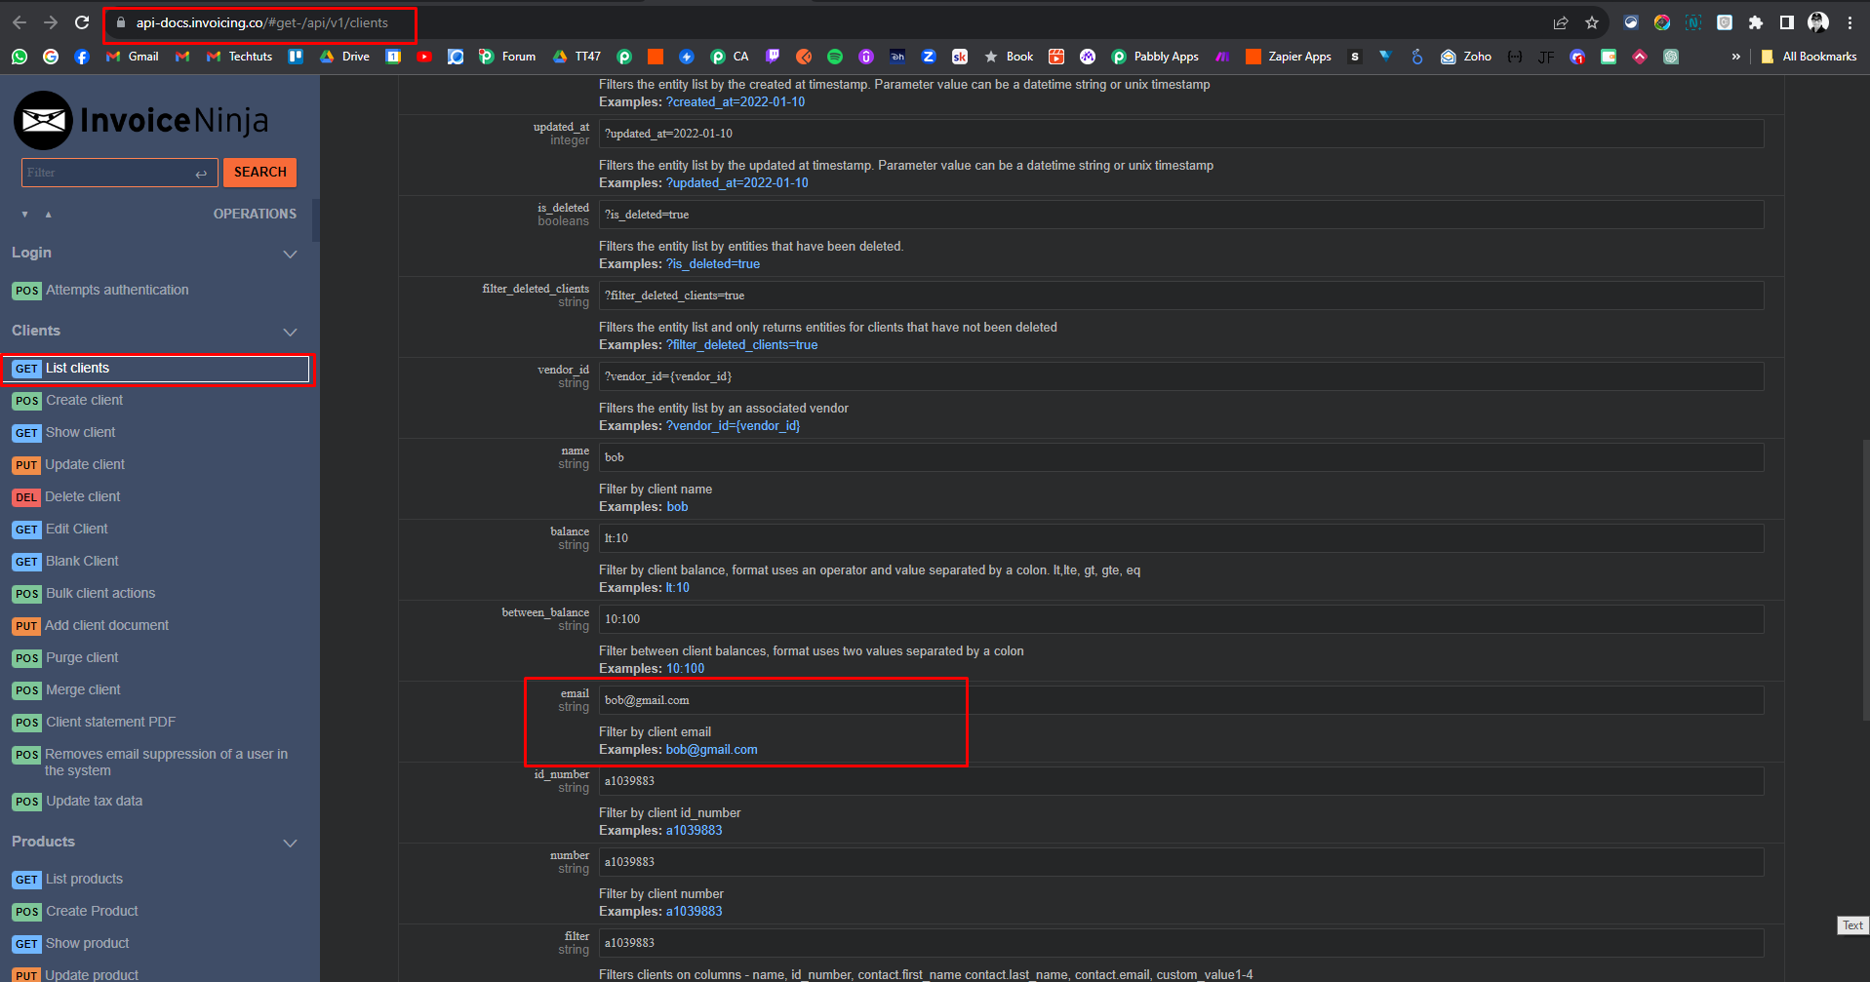
Task: Bookmark this page with star icon
Action: click(x=1592, y=22)
